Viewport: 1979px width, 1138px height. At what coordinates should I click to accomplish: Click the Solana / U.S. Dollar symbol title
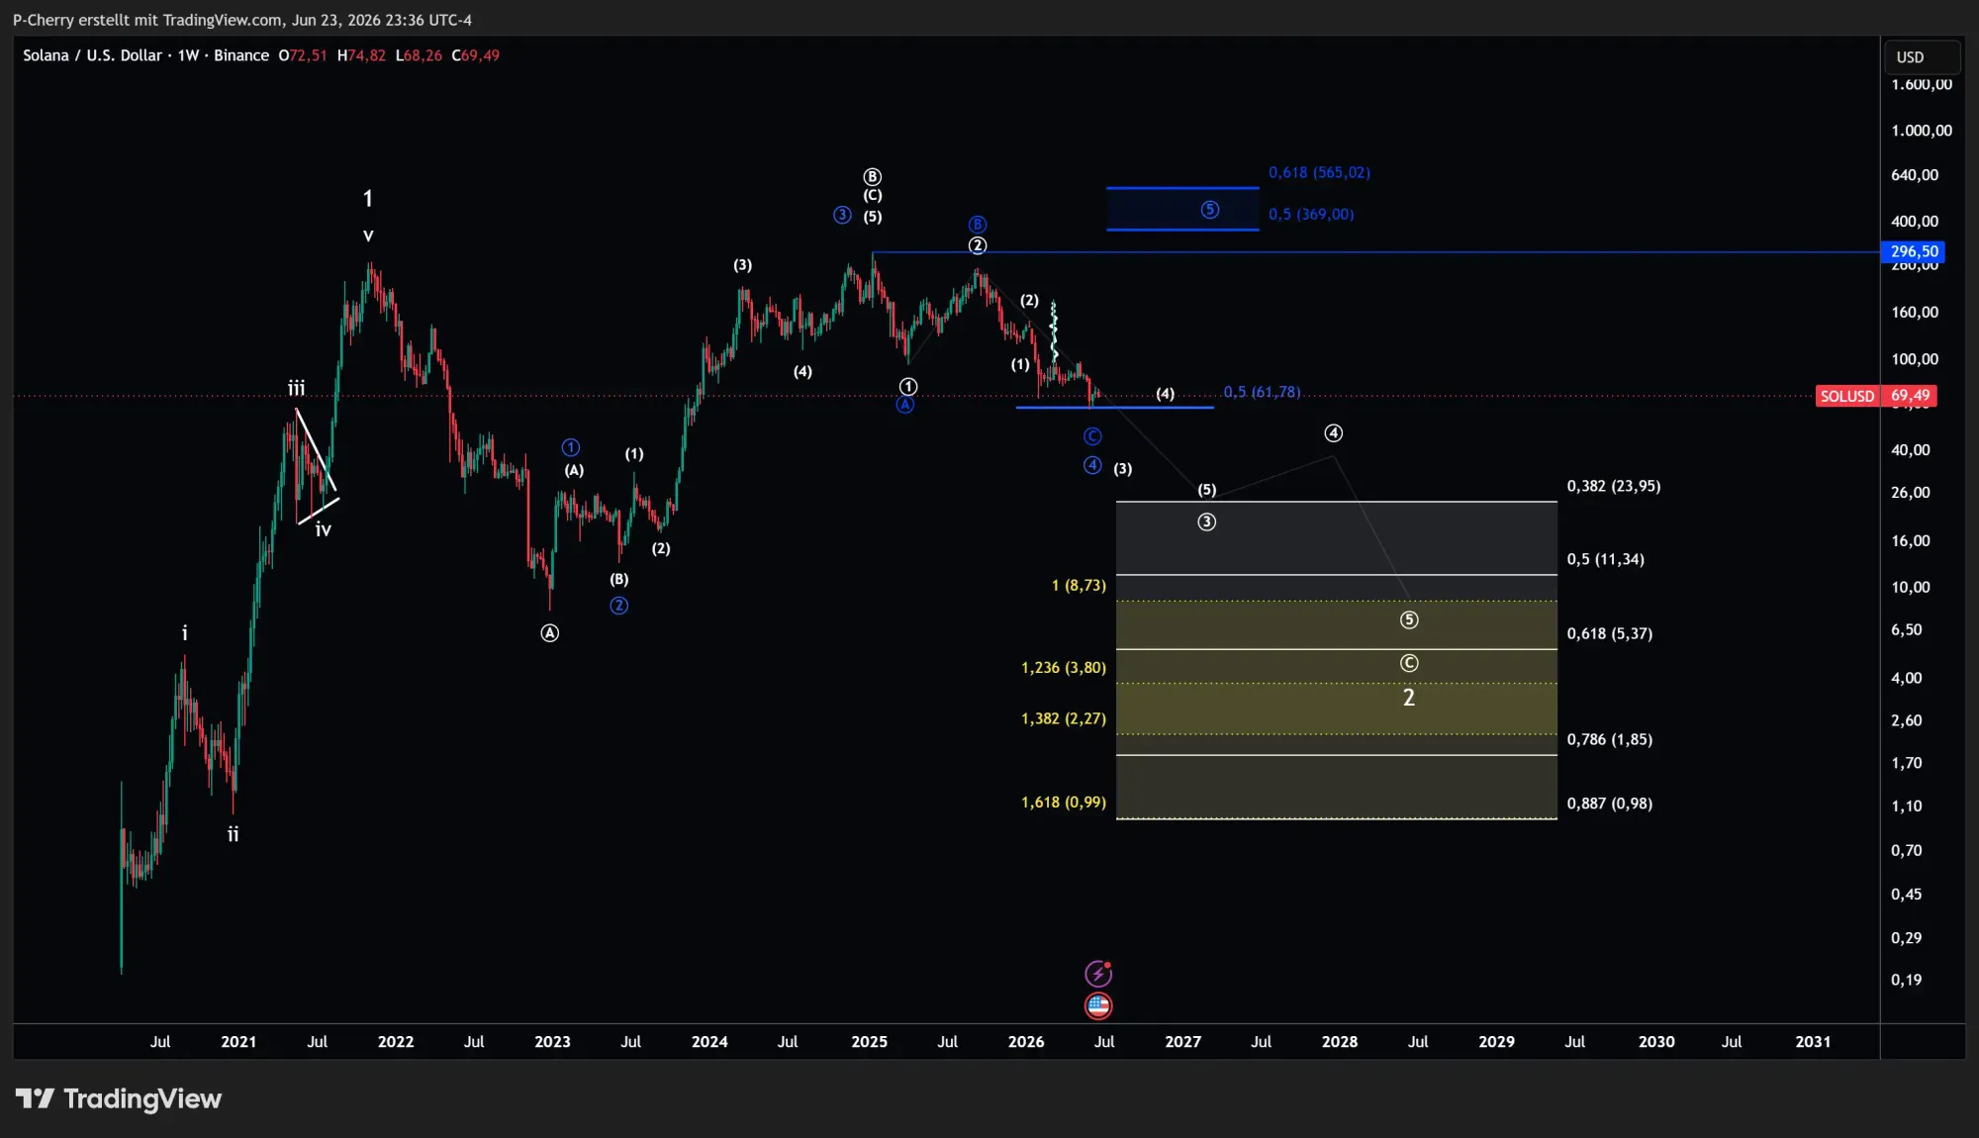92,55
